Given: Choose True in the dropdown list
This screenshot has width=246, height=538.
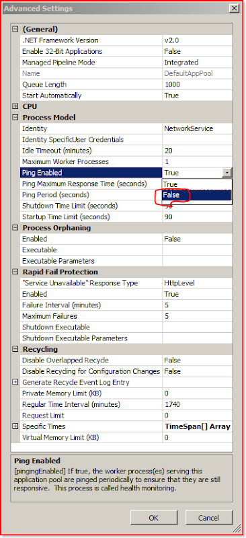Looking at the screenshot, I should (197, 184).
